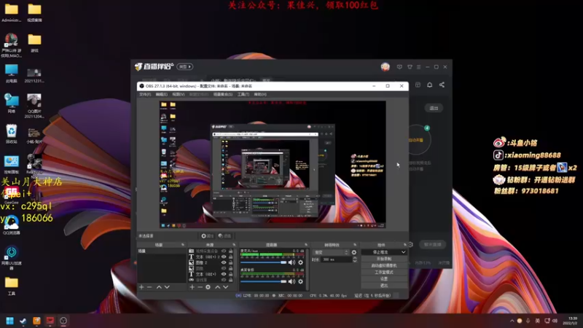Move the scene down with the arrow

click(167, 287)
